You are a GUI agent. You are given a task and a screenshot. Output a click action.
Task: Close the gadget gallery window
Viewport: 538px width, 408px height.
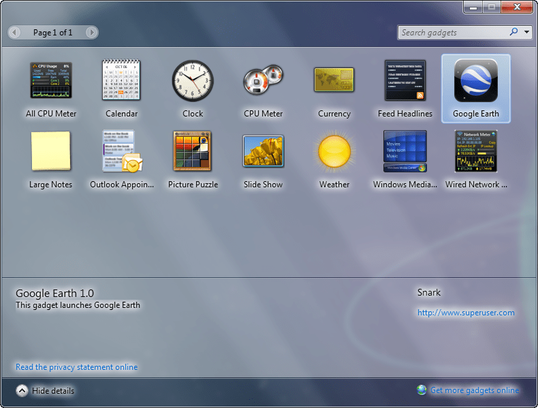[517, 7]
